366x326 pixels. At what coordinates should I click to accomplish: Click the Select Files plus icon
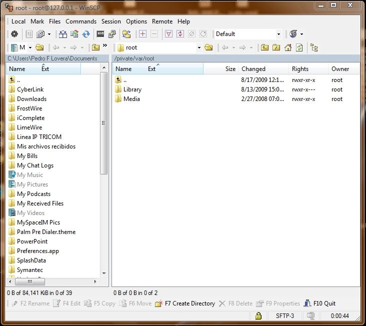(142, 34)
